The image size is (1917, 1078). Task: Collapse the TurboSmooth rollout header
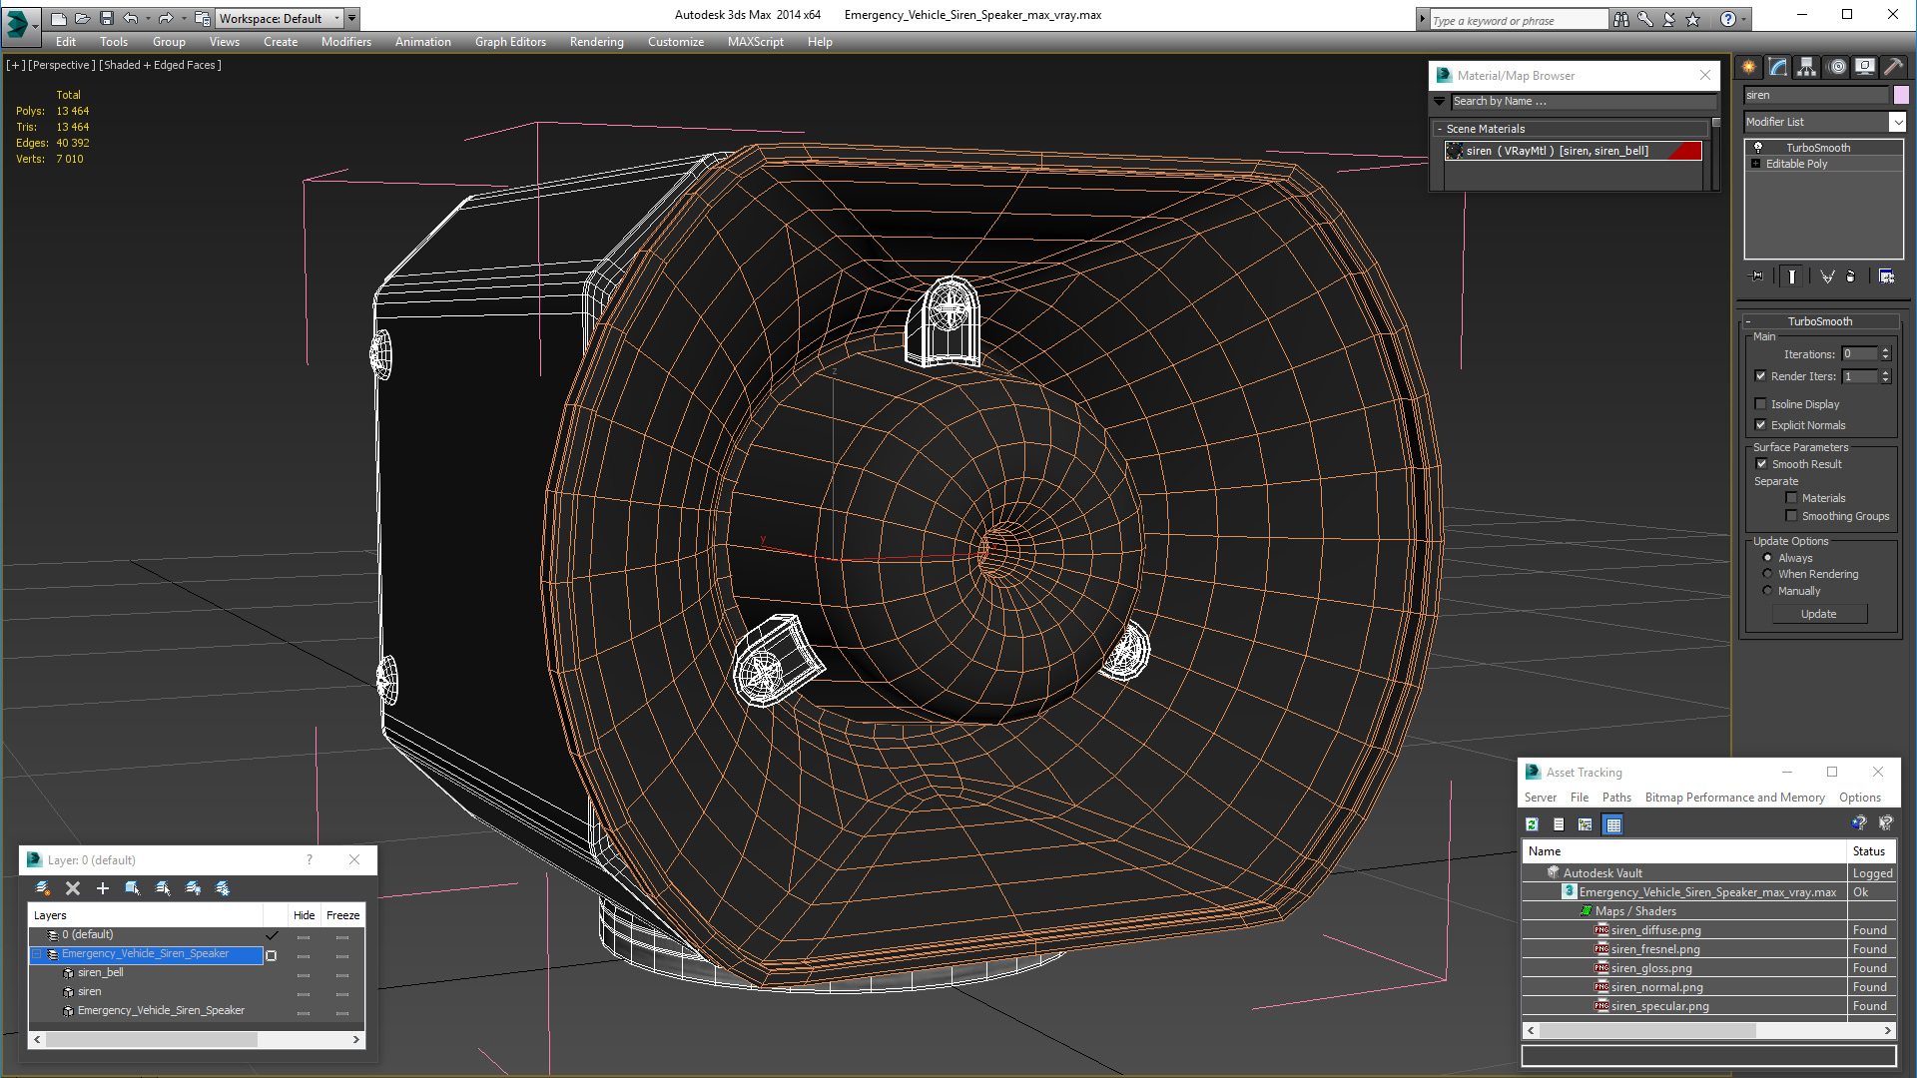tap(1821, 321)
